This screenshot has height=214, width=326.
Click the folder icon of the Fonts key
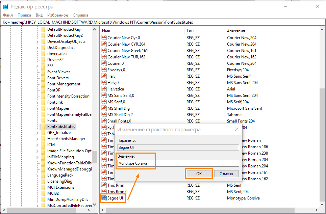43,121
